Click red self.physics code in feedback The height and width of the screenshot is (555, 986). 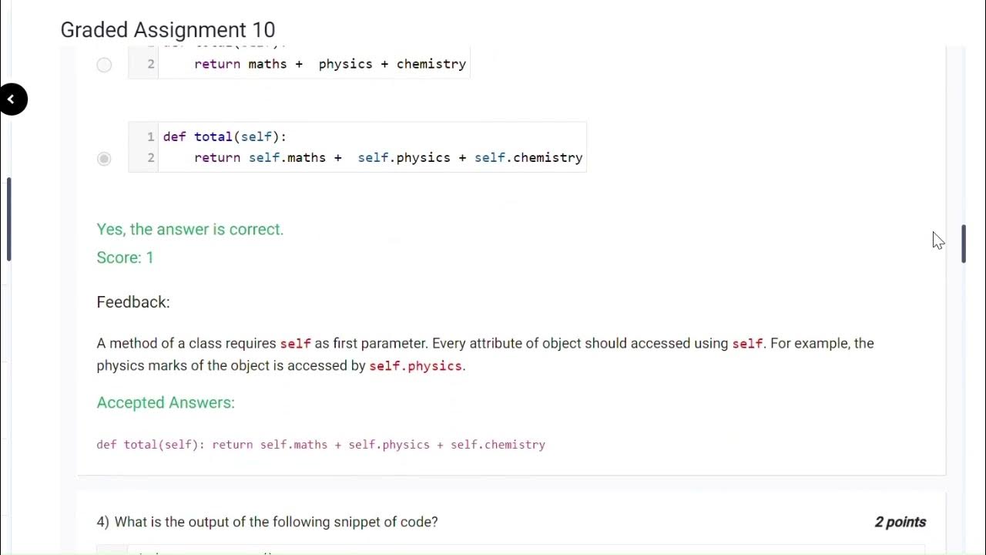(x=415, y=366)
